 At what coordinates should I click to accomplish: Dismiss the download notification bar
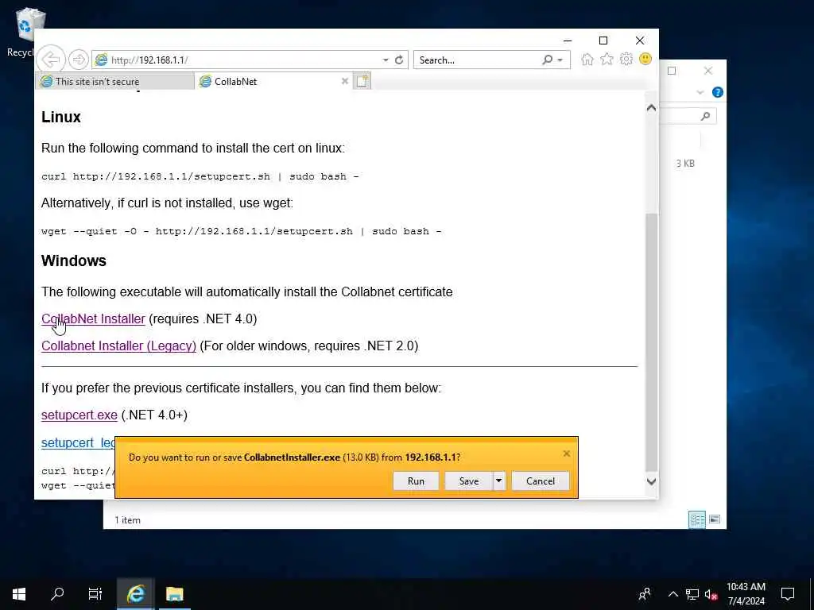click(566, 454)
